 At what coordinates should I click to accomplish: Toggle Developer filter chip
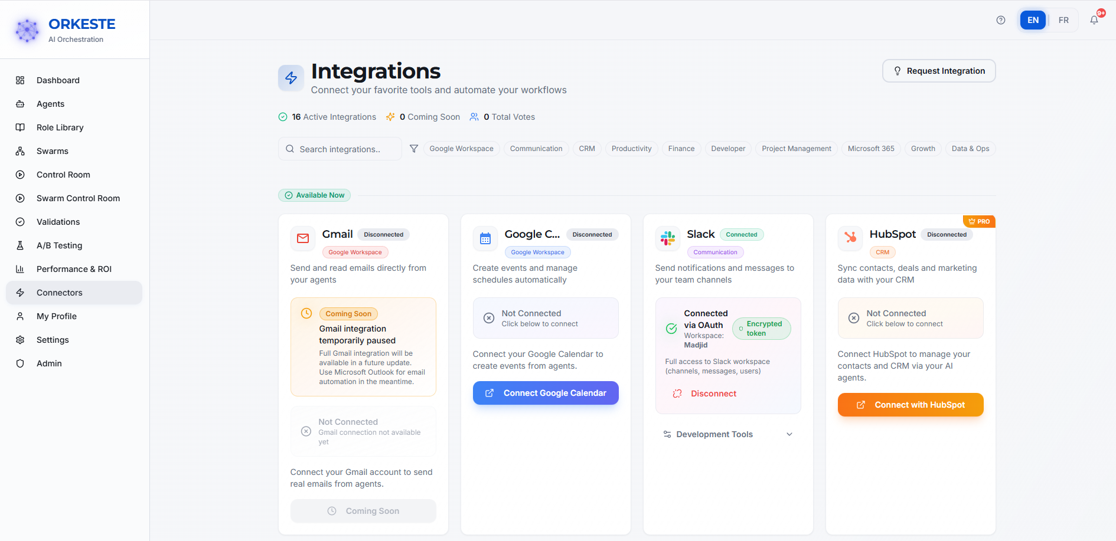click(728, 149)
